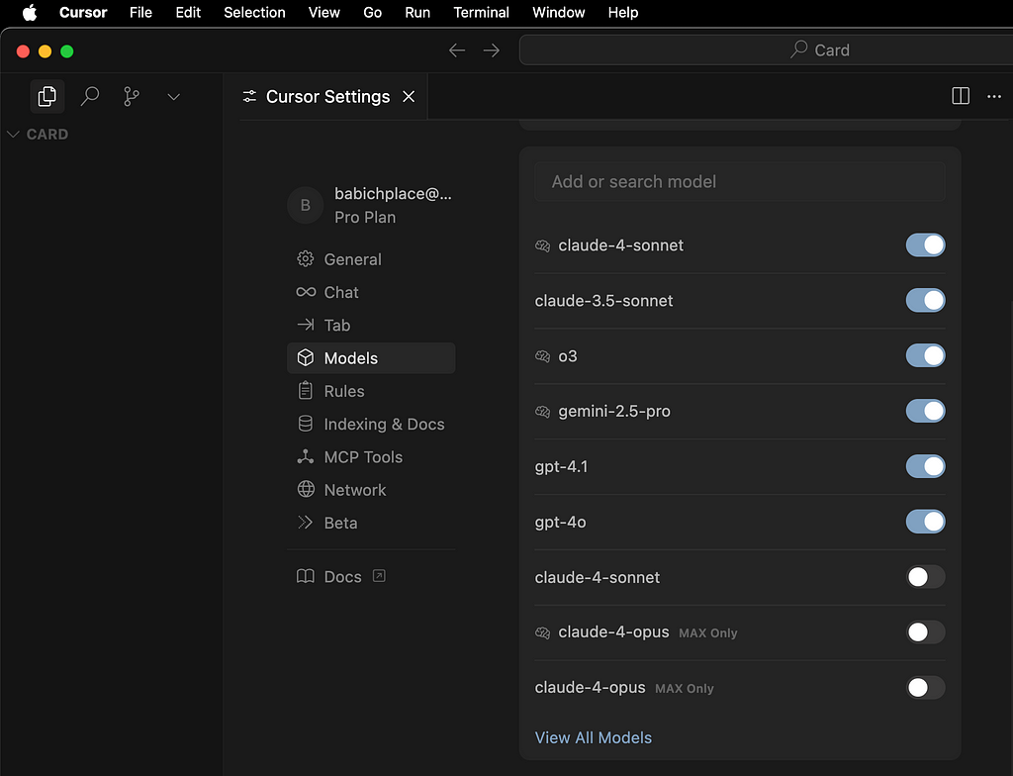Open the Apple menu

tap(30, 12)
